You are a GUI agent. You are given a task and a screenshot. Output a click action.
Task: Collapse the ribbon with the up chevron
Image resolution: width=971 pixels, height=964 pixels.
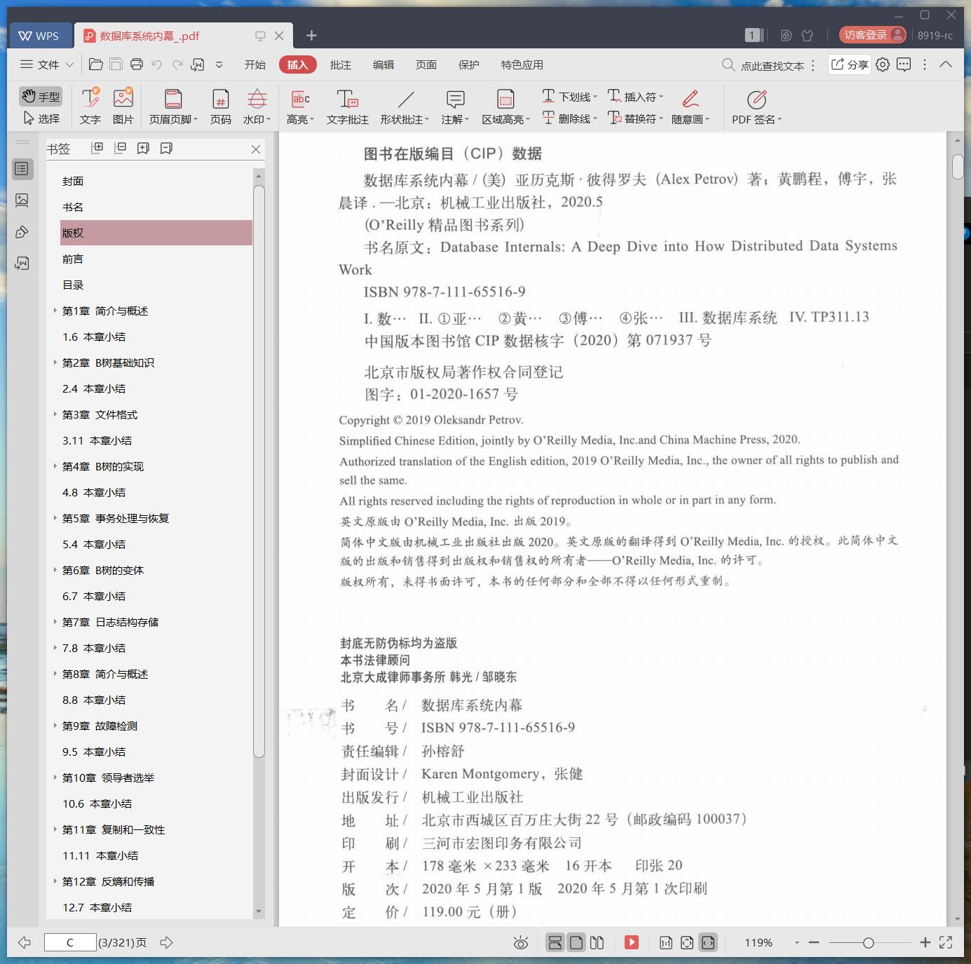946,65
